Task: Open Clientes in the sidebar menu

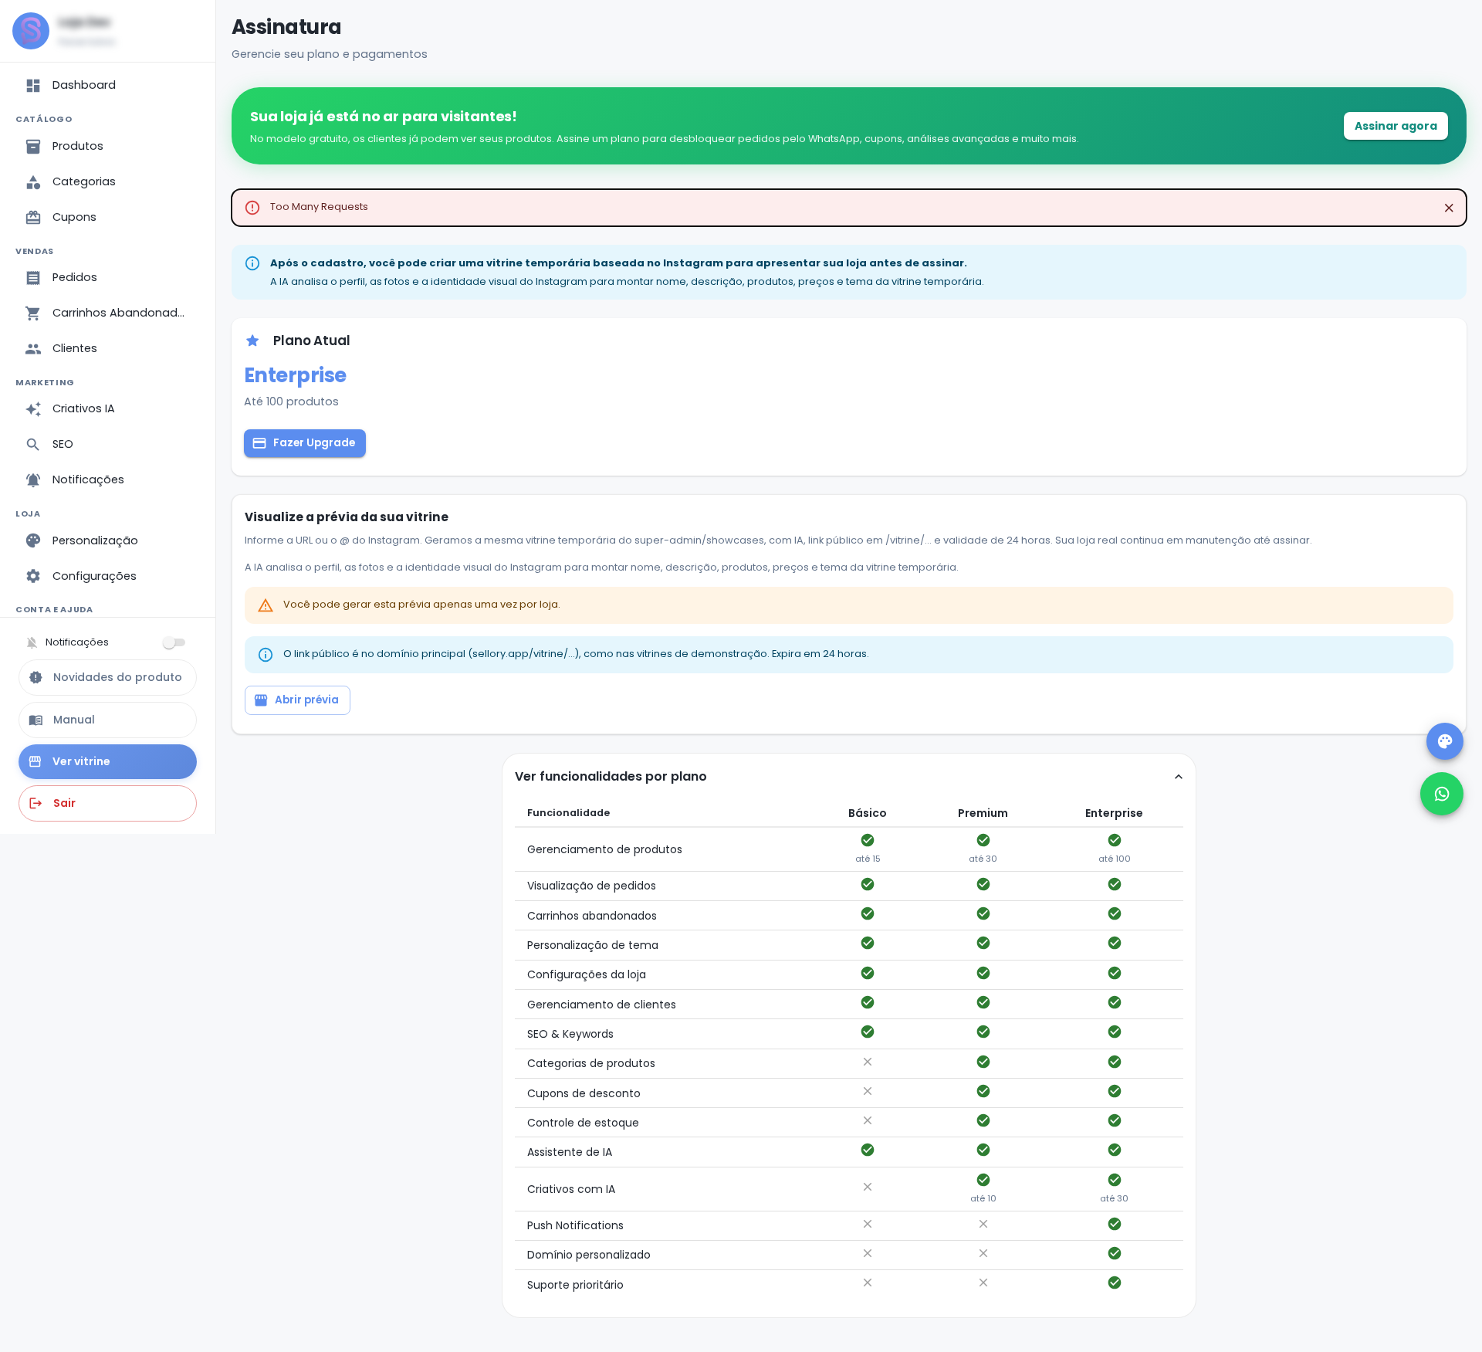Action: (107, 348)
